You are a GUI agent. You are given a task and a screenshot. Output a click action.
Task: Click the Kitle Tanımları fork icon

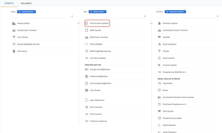(87, 107)
